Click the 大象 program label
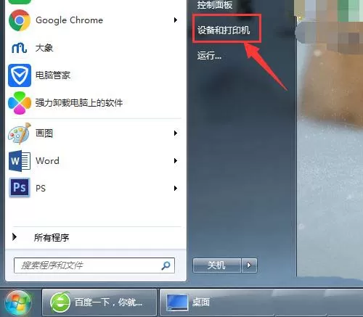The image size is (363, 317). tap(44, 48)
